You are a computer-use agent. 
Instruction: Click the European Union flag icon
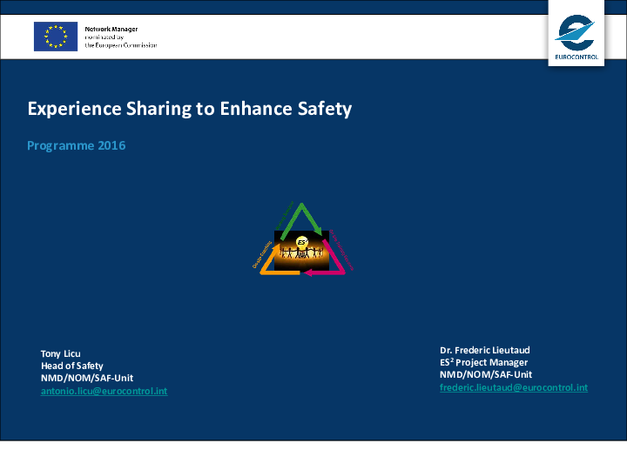pyautogui.click(x=56, y=36)
